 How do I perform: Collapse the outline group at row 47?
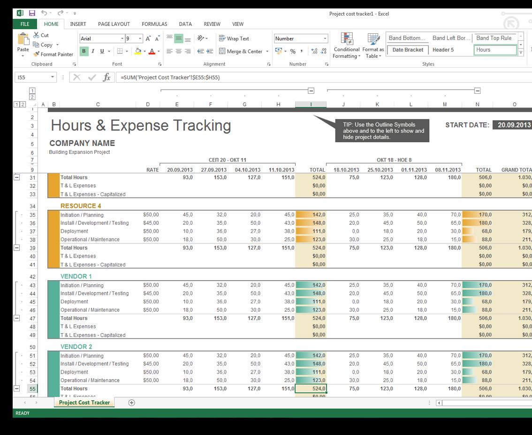click(16, 318)
